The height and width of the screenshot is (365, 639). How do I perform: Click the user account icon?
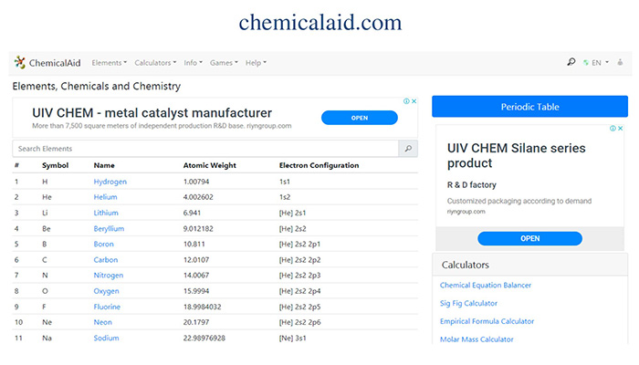point(621,63)
